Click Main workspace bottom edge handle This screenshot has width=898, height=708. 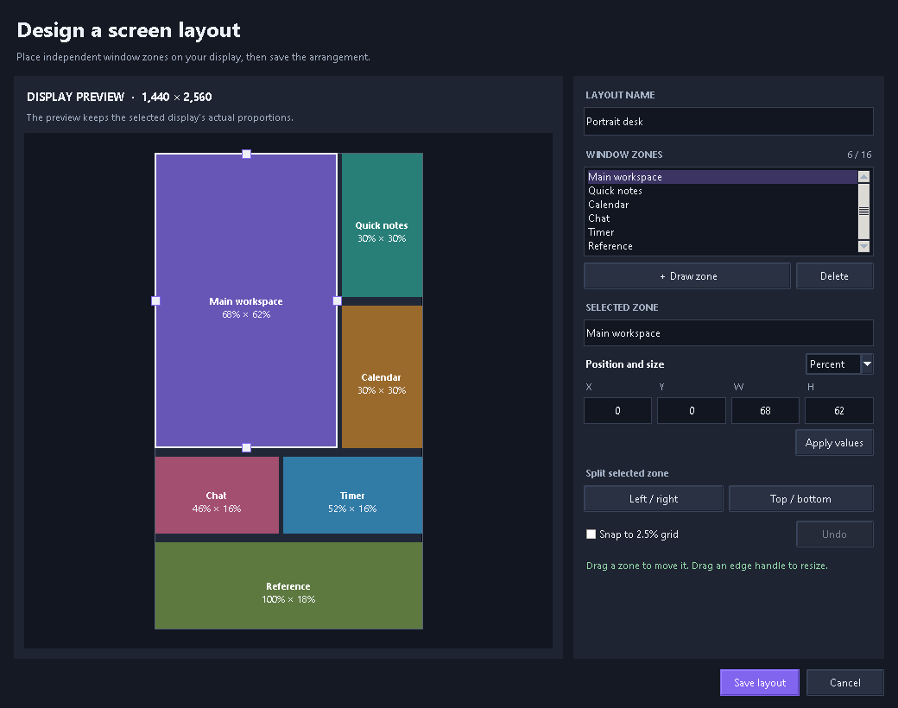coord(246,448)
